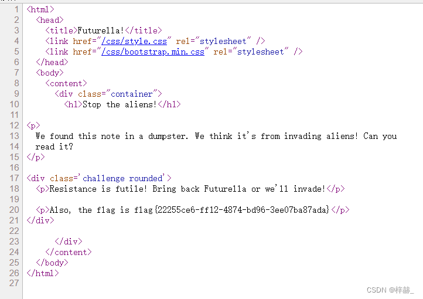Click line number 13 in gutter
This screenshot has width=423, height=299.
(x=14, y=136)
